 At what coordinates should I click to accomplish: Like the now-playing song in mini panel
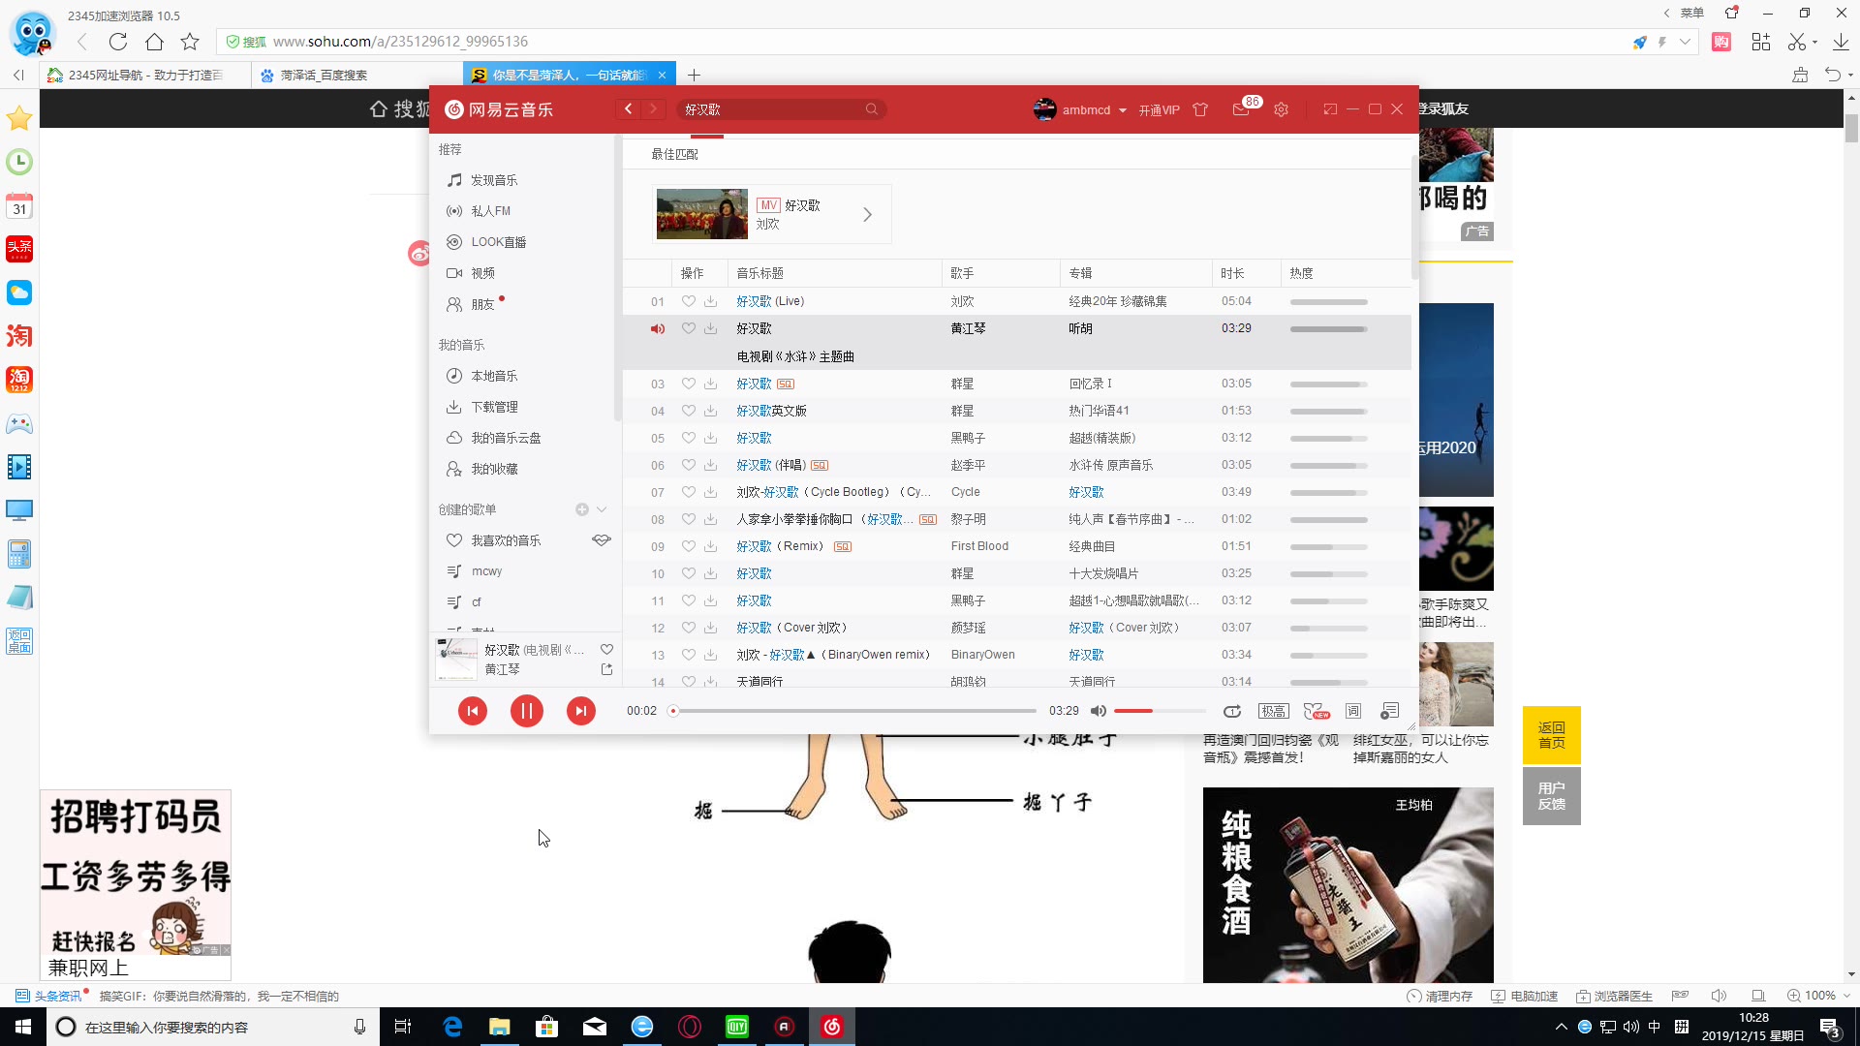[x=606, y=650]
